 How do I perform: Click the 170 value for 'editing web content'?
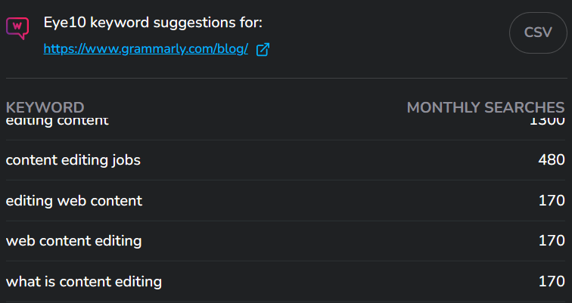pyautogui.click(x=552, y=200)
